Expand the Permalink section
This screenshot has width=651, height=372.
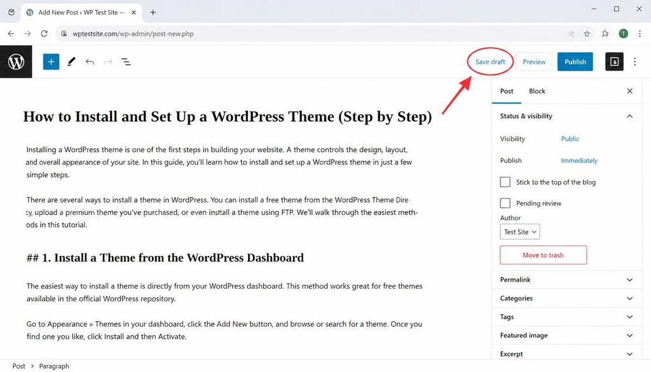[x=566, y=279]
